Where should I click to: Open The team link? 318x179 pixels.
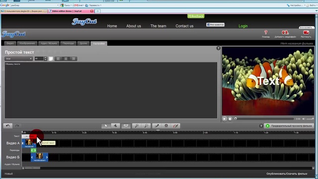click(x=158, y=26)
